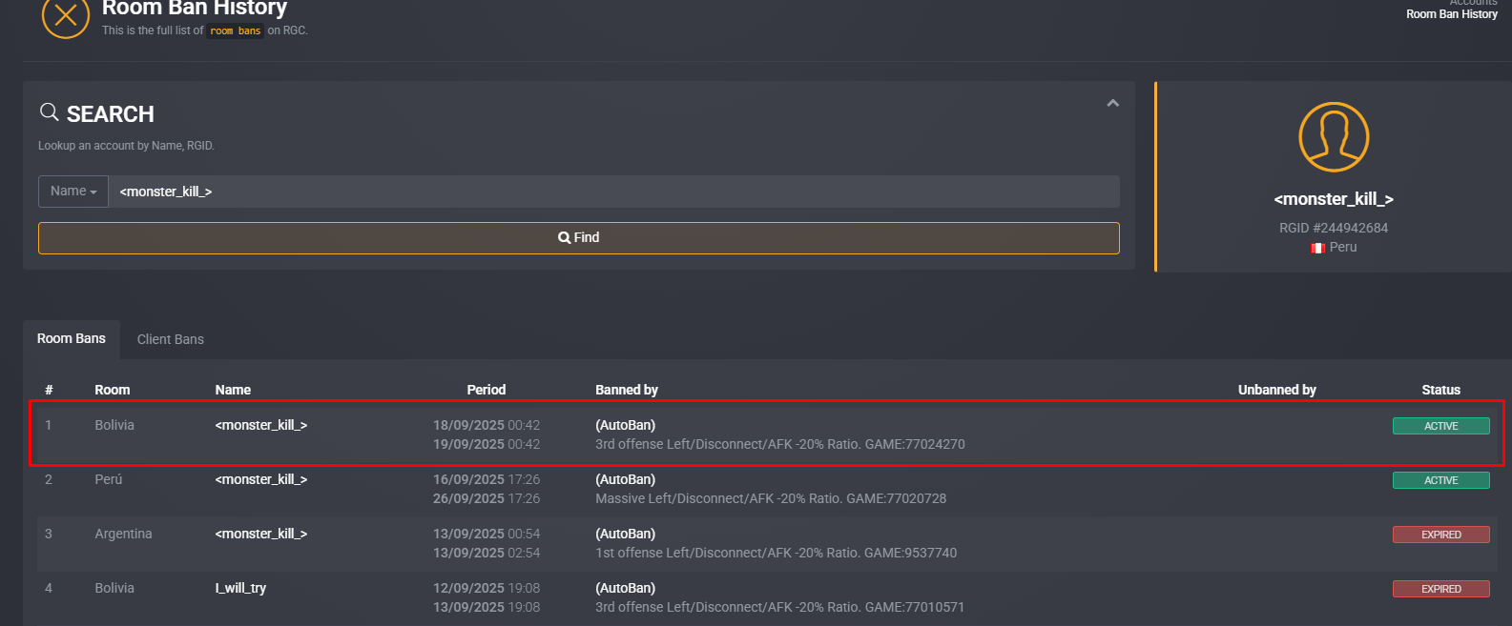Click the Unbanned by column header

pos(1277,390)
